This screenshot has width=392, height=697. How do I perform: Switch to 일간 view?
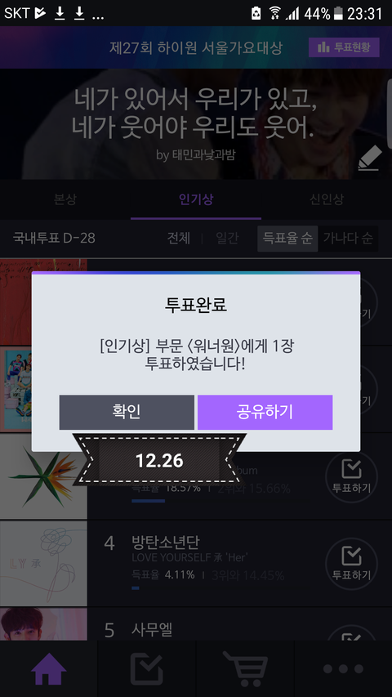(x=227, y=239)
